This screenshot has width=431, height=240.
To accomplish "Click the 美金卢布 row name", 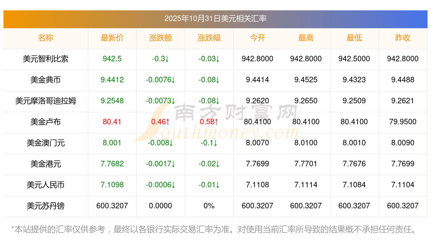I will pos(46,122).
